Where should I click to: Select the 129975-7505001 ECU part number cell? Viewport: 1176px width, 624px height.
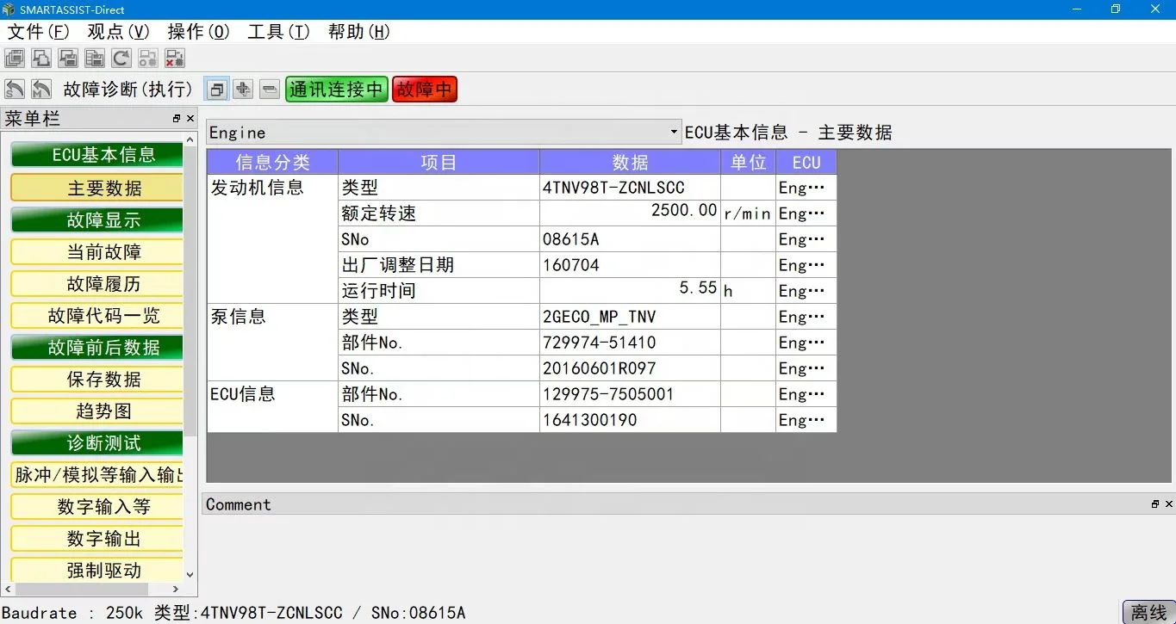pos(631,394)
